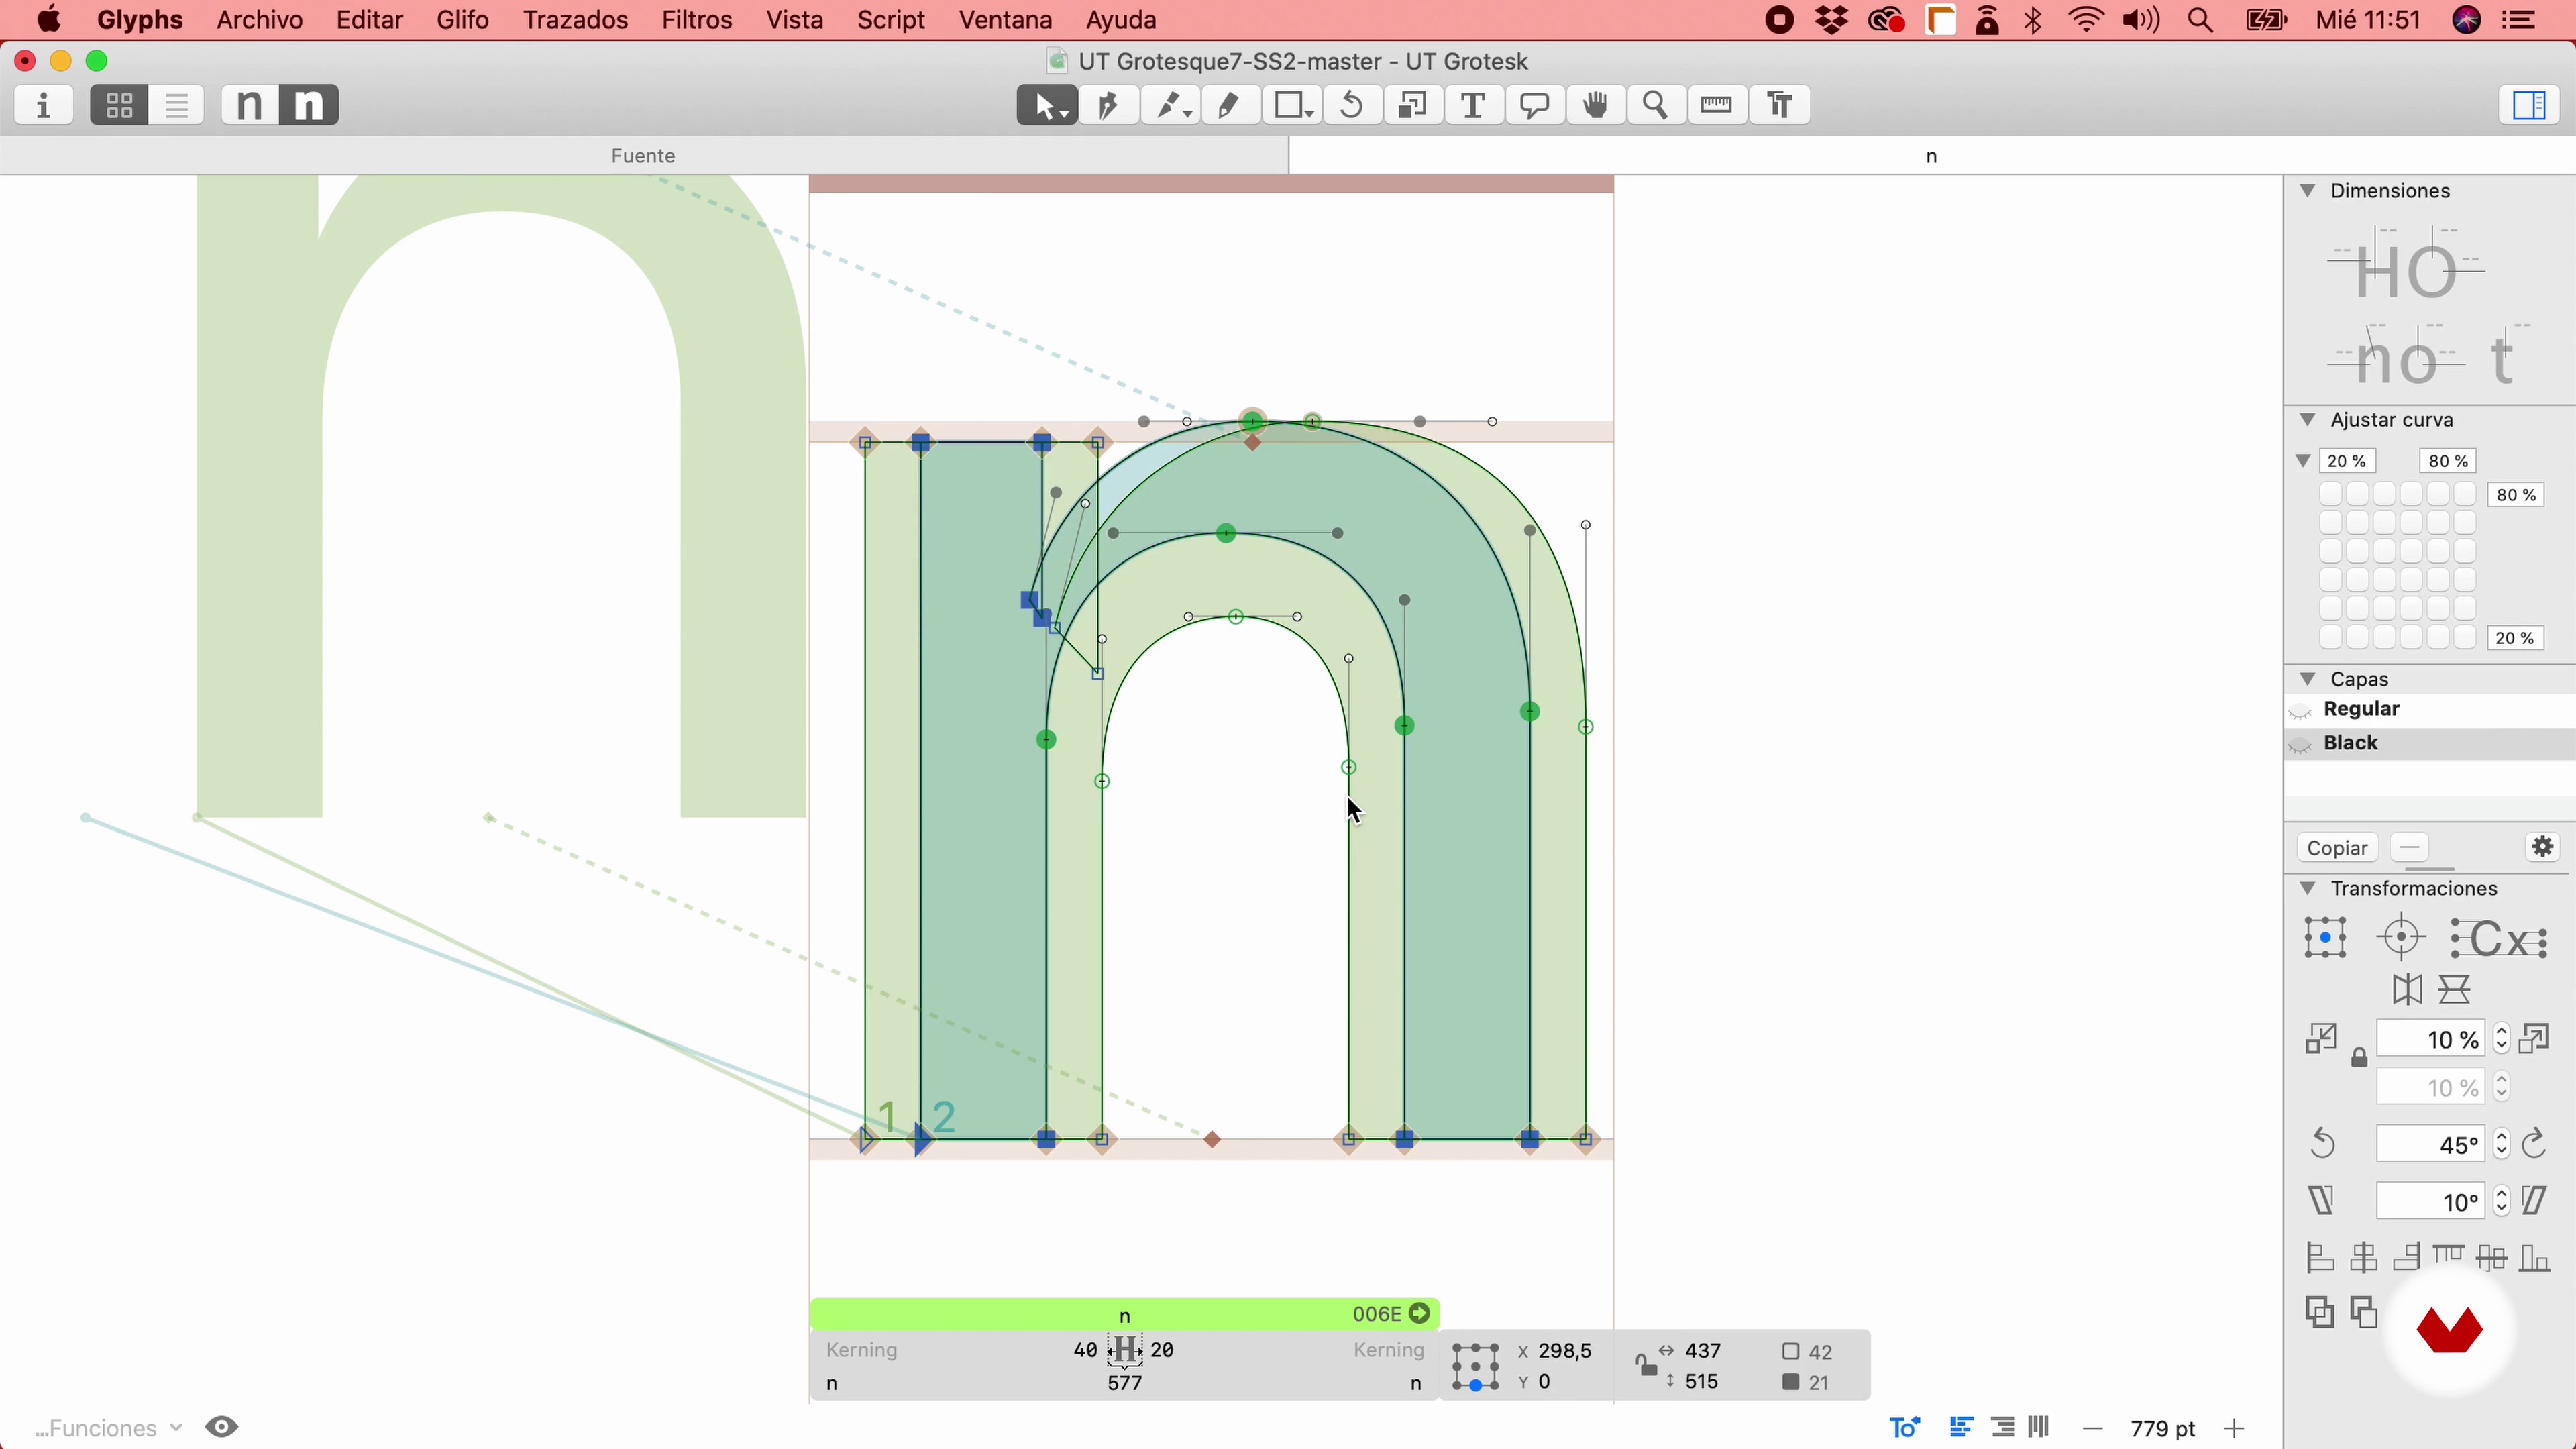The image size is (2576, 1449).
Task: Select the Hand tool
Action: tap(1595, 106)
